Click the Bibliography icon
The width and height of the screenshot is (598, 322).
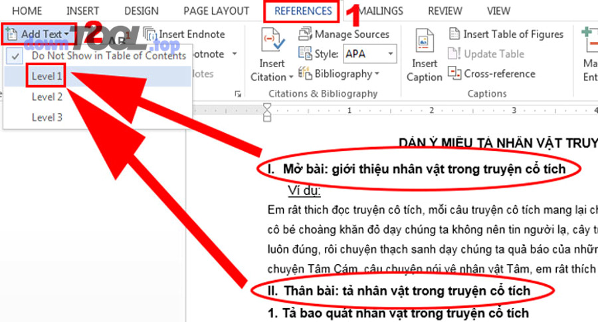(305, 73)
